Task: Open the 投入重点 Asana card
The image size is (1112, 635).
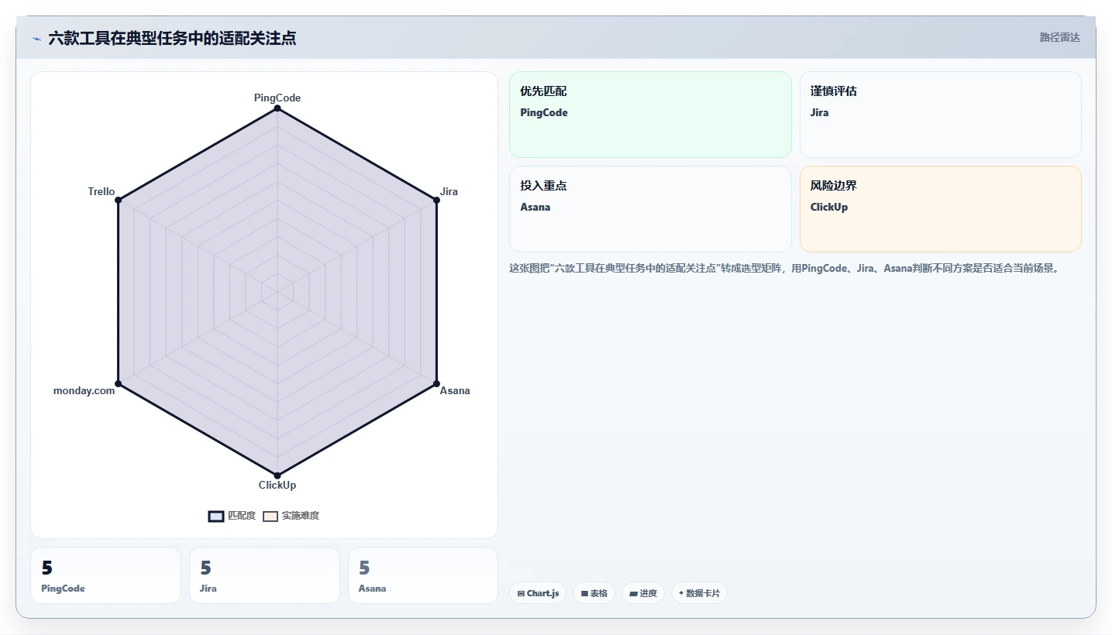Action: (x=650, y=209)
